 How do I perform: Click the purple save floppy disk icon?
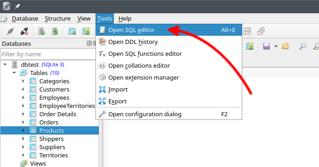coord(266,46)
